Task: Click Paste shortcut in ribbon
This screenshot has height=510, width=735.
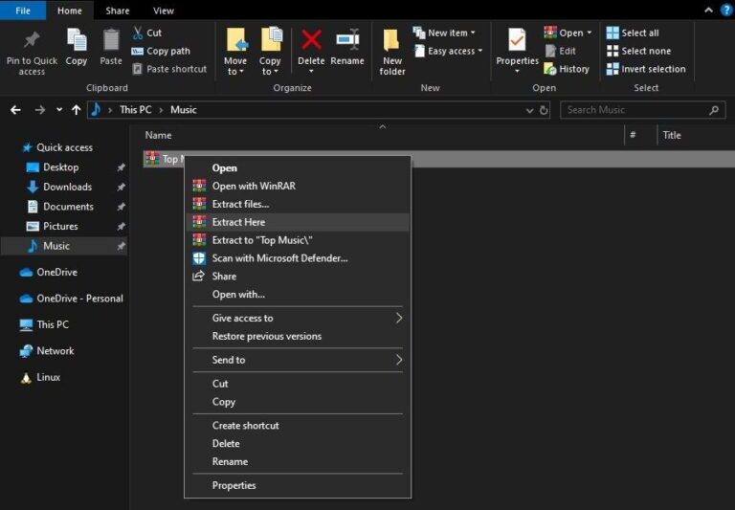Action: click(169, 69)
